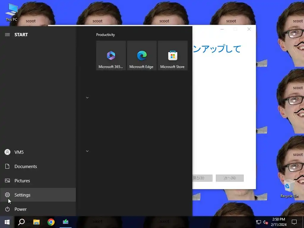304x228 pixels.
Task: Expand the upper chevron in Start list
Action: coord(87,97)
